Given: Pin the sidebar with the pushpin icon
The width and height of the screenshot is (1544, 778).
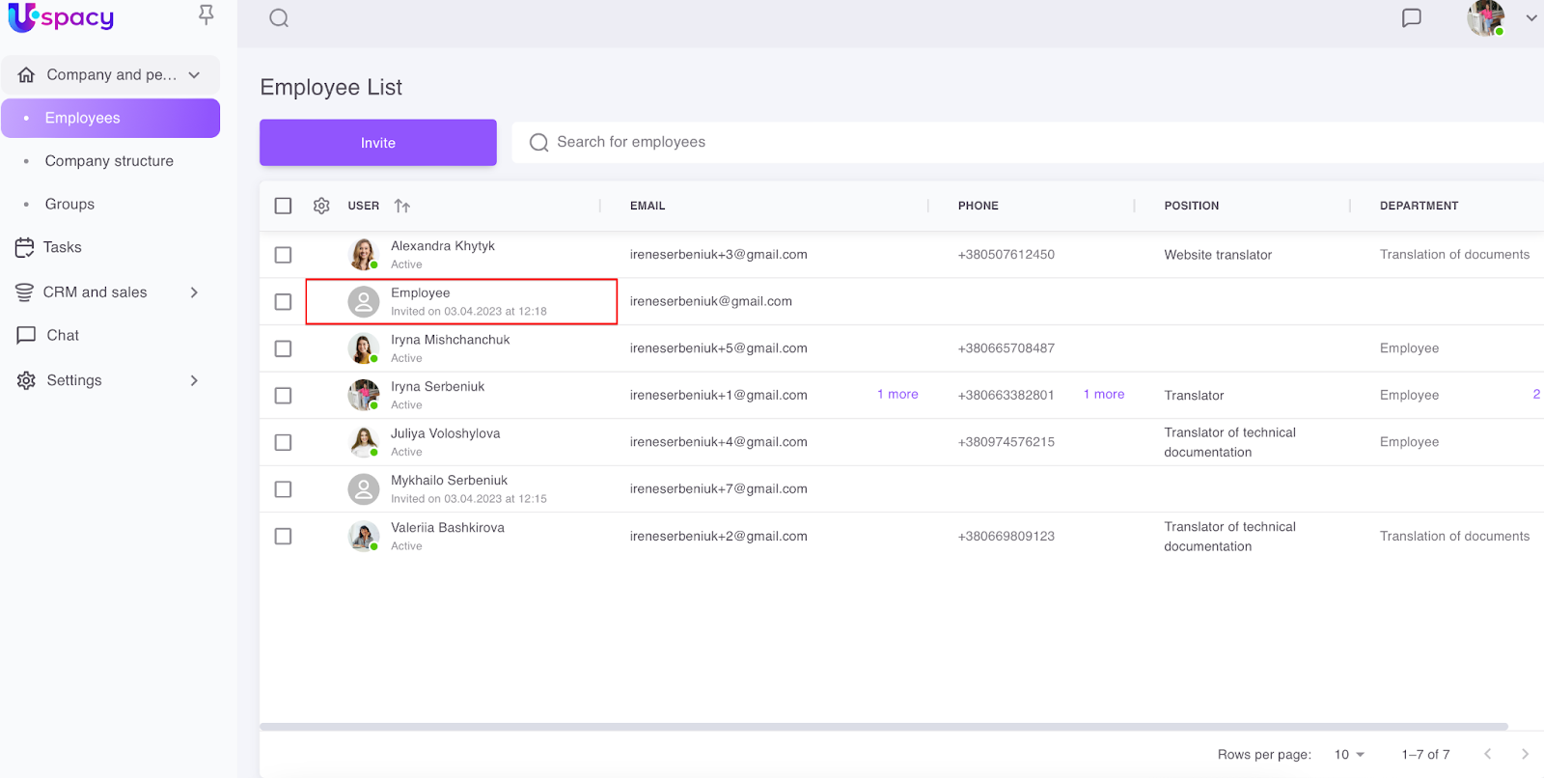Looking at the screenshot, I should click(206, 14).
